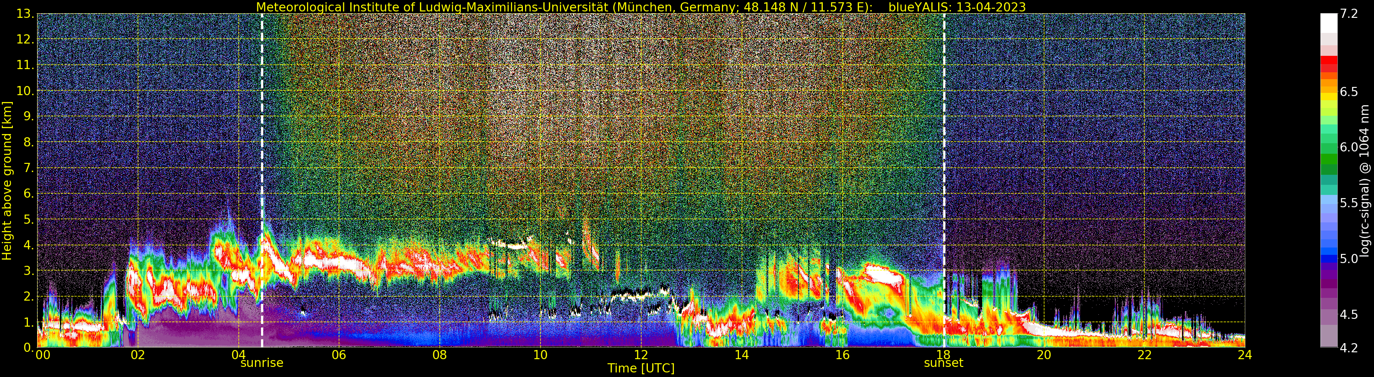
Task: Click the height tick label '7.'
Action: pos(29,168)
